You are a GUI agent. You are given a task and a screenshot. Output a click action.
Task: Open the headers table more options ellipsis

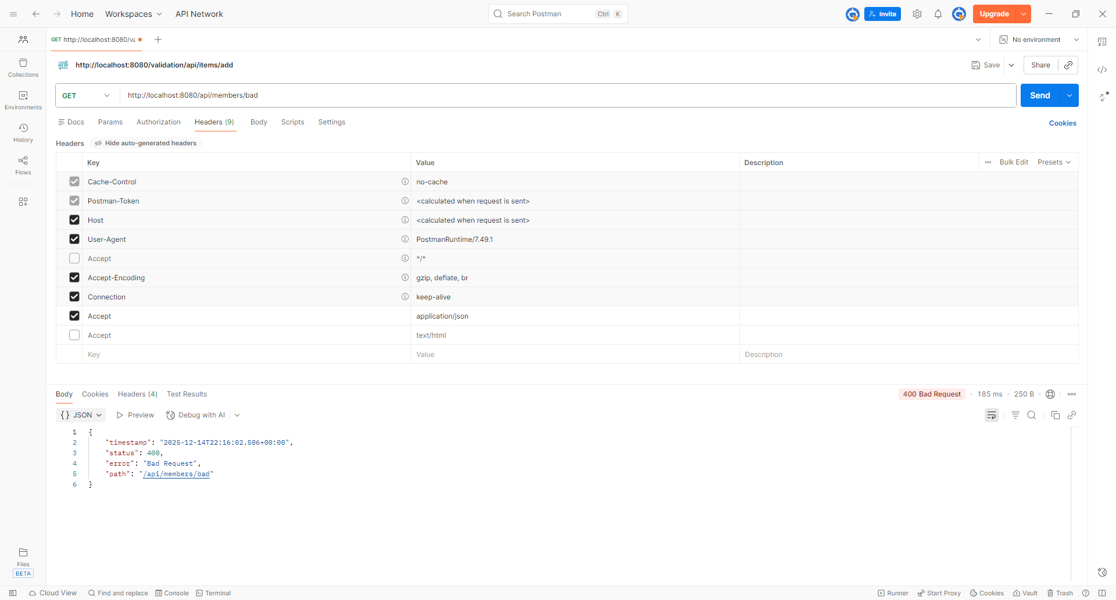[x=988, y=162]
